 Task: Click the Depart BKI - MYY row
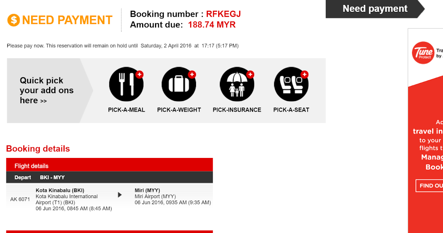109,178
